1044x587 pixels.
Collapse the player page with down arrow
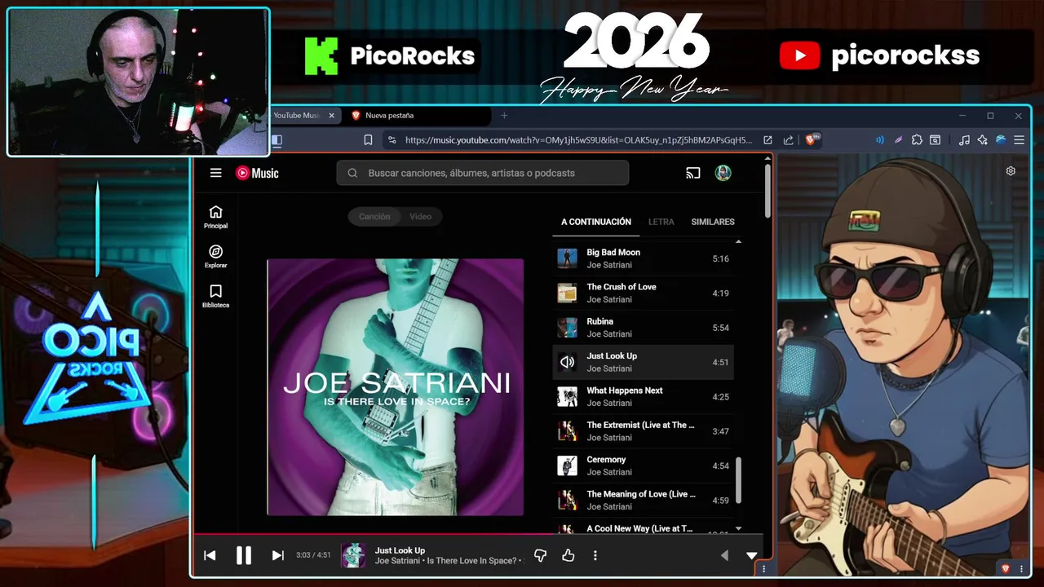click(752, 555)
